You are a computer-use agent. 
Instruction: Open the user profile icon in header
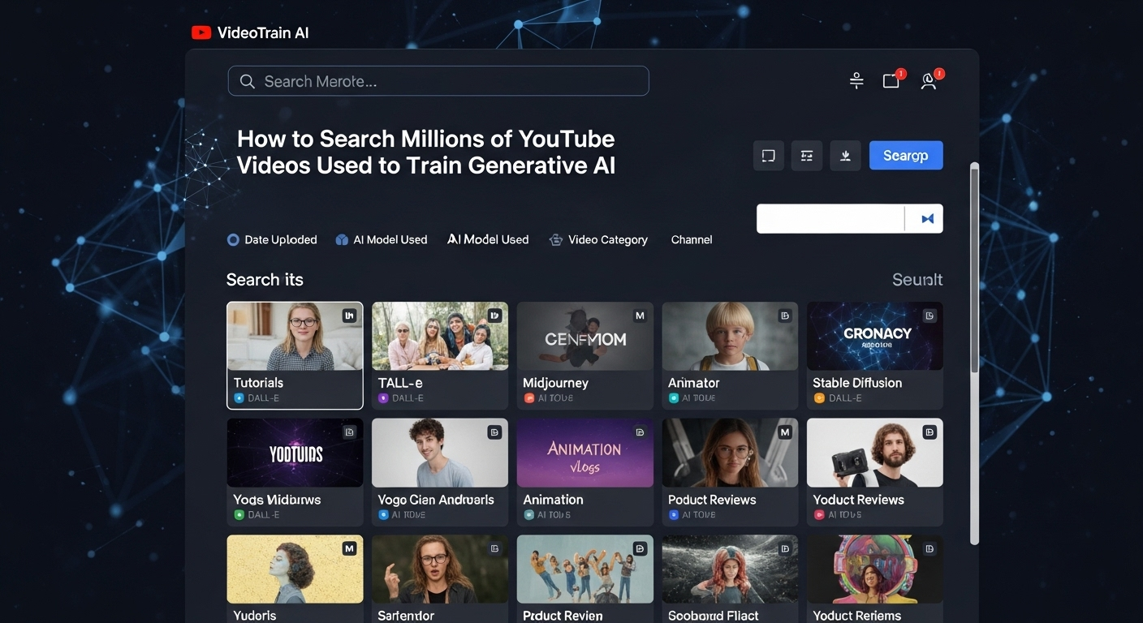pos(929,80)
